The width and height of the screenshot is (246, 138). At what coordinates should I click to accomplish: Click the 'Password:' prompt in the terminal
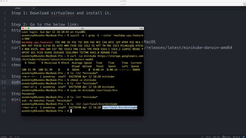pos(28,94)
